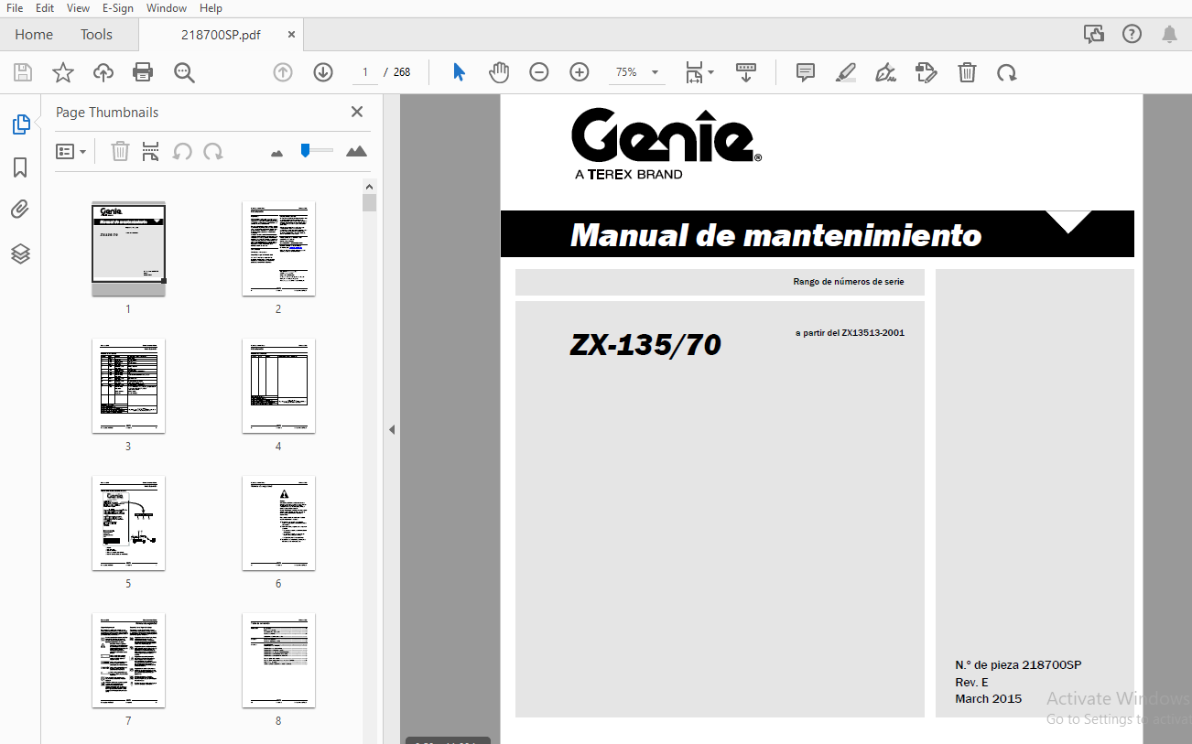Open fit page dropdown arrow

click(711, 72)
